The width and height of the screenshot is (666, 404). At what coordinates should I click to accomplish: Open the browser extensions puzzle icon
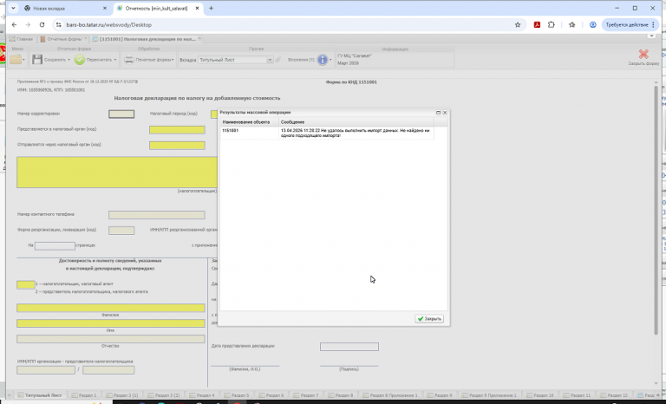click(x=552, y=24)
